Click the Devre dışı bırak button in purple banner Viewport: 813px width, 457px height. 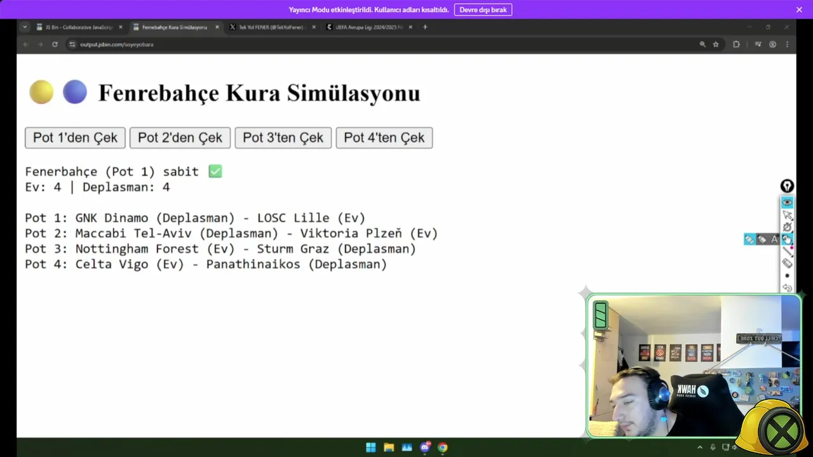483,10
